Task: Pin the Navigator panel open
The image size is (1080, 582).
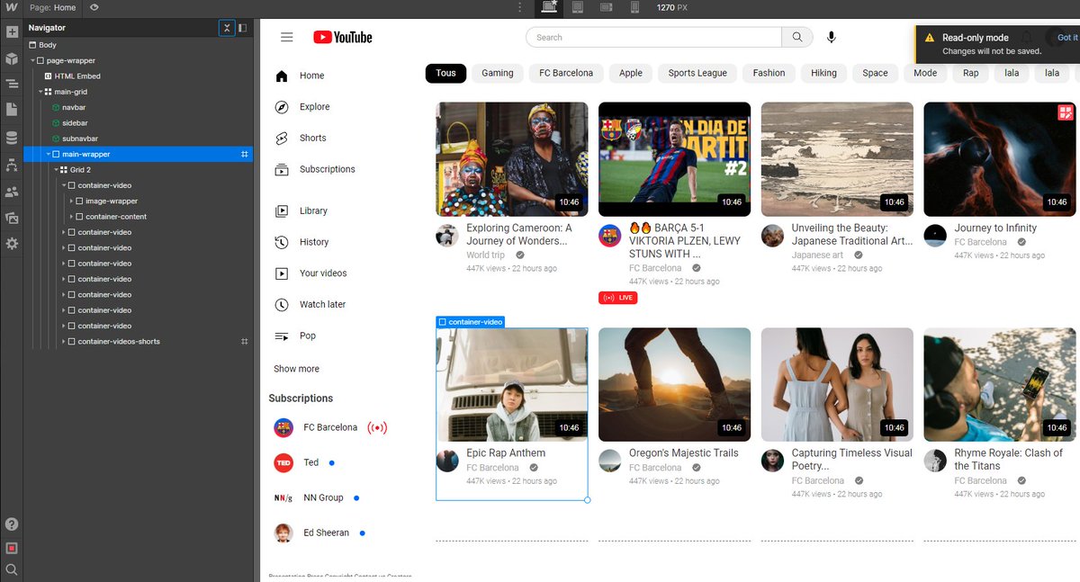Action: tap(243, 28)
